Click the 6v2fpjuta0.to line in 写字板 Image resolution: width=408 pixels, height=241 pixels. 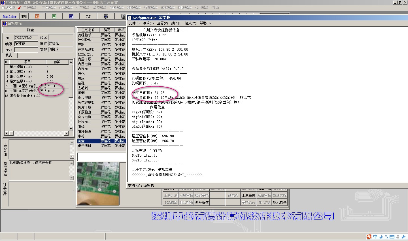144,155
